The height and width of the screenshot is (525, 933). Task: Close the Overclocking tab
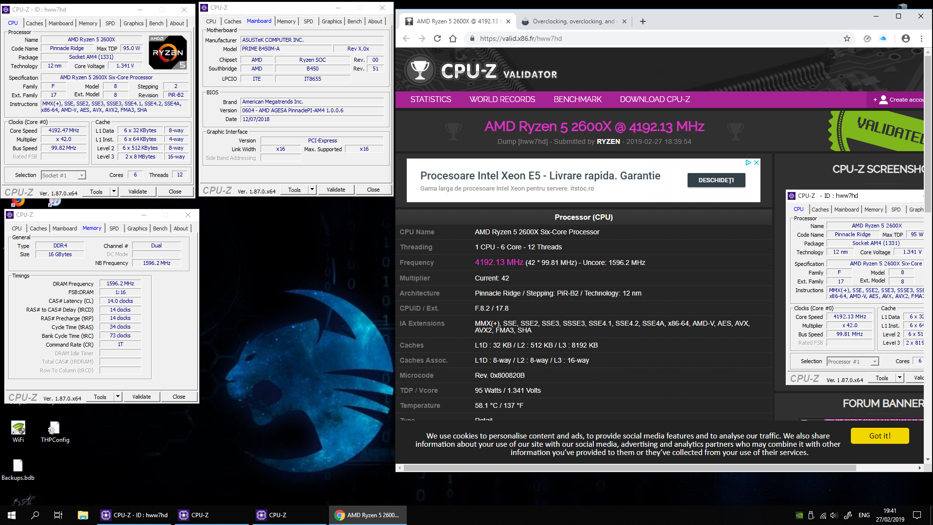(x=624, y=21)
